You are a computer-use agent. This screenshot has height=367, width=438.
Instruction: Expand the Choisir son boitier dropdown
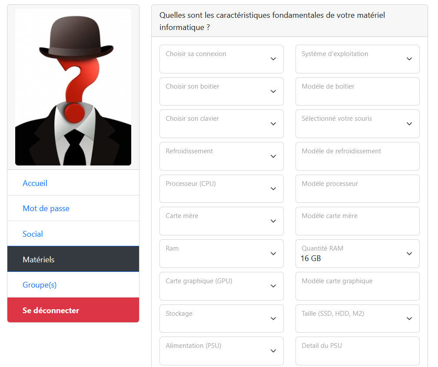click(x=221, y=92)
